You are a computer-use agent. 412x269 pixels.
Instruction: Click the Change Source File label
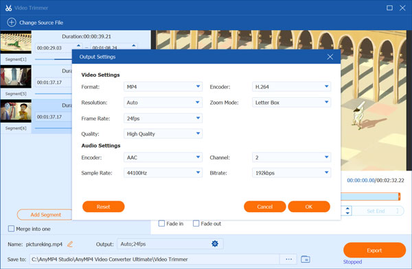click(x=41, y=23)
